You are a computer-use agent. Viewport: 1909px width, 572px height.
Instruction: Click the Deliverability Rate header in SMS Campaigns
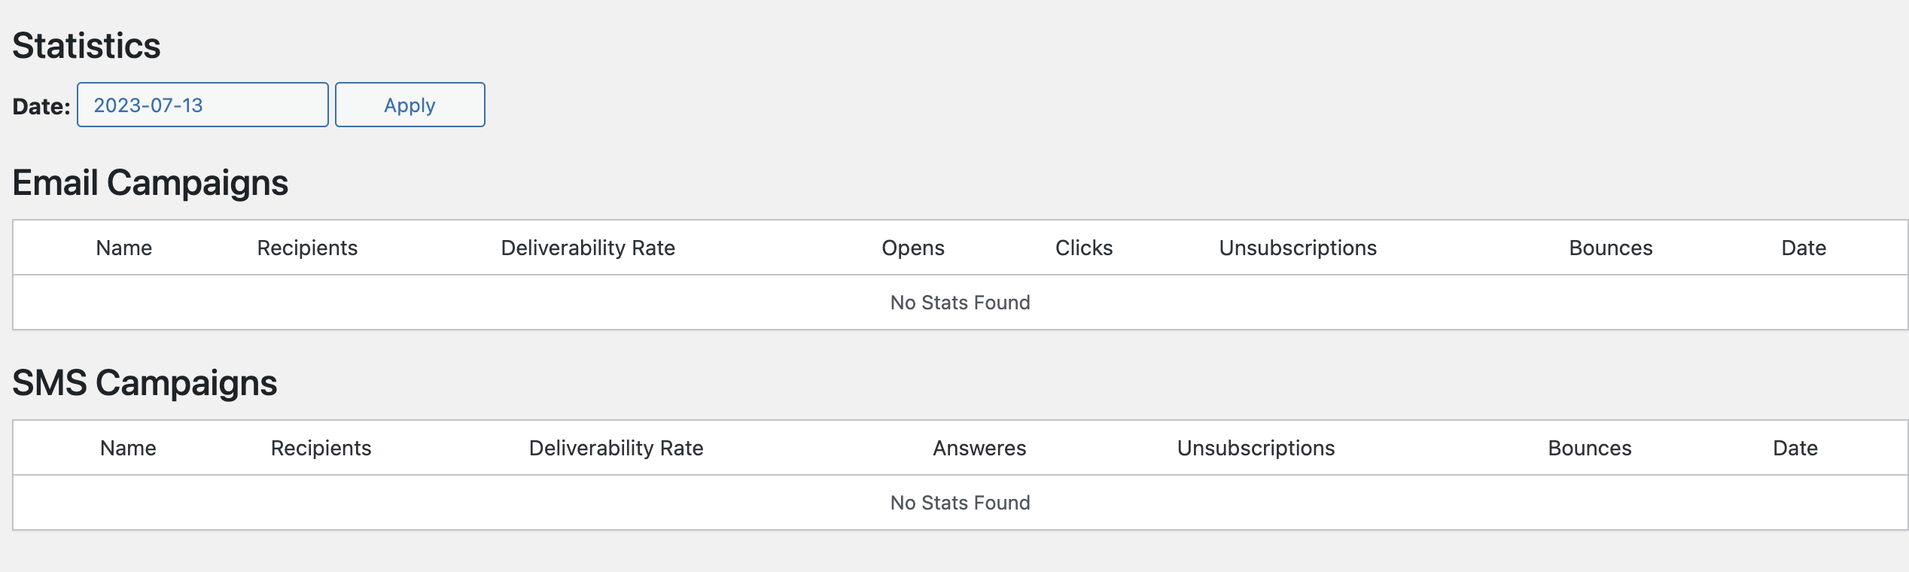coord(617,447)
